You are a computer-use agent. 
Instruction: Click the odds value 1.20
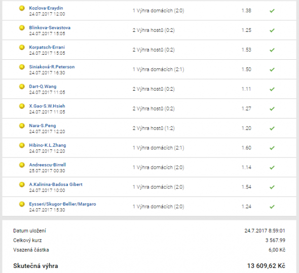click(246, 128)
